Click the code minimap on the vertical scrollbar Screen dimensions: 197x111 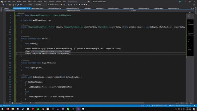190,38
